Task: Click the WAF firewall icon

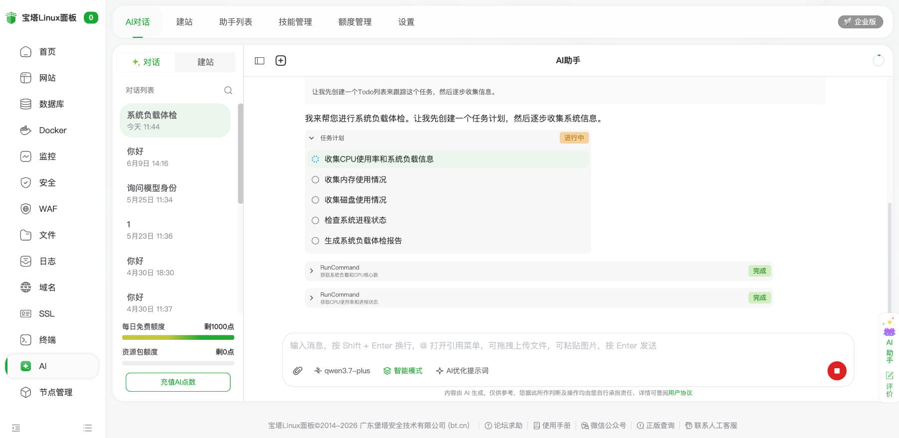Action: 25,209
